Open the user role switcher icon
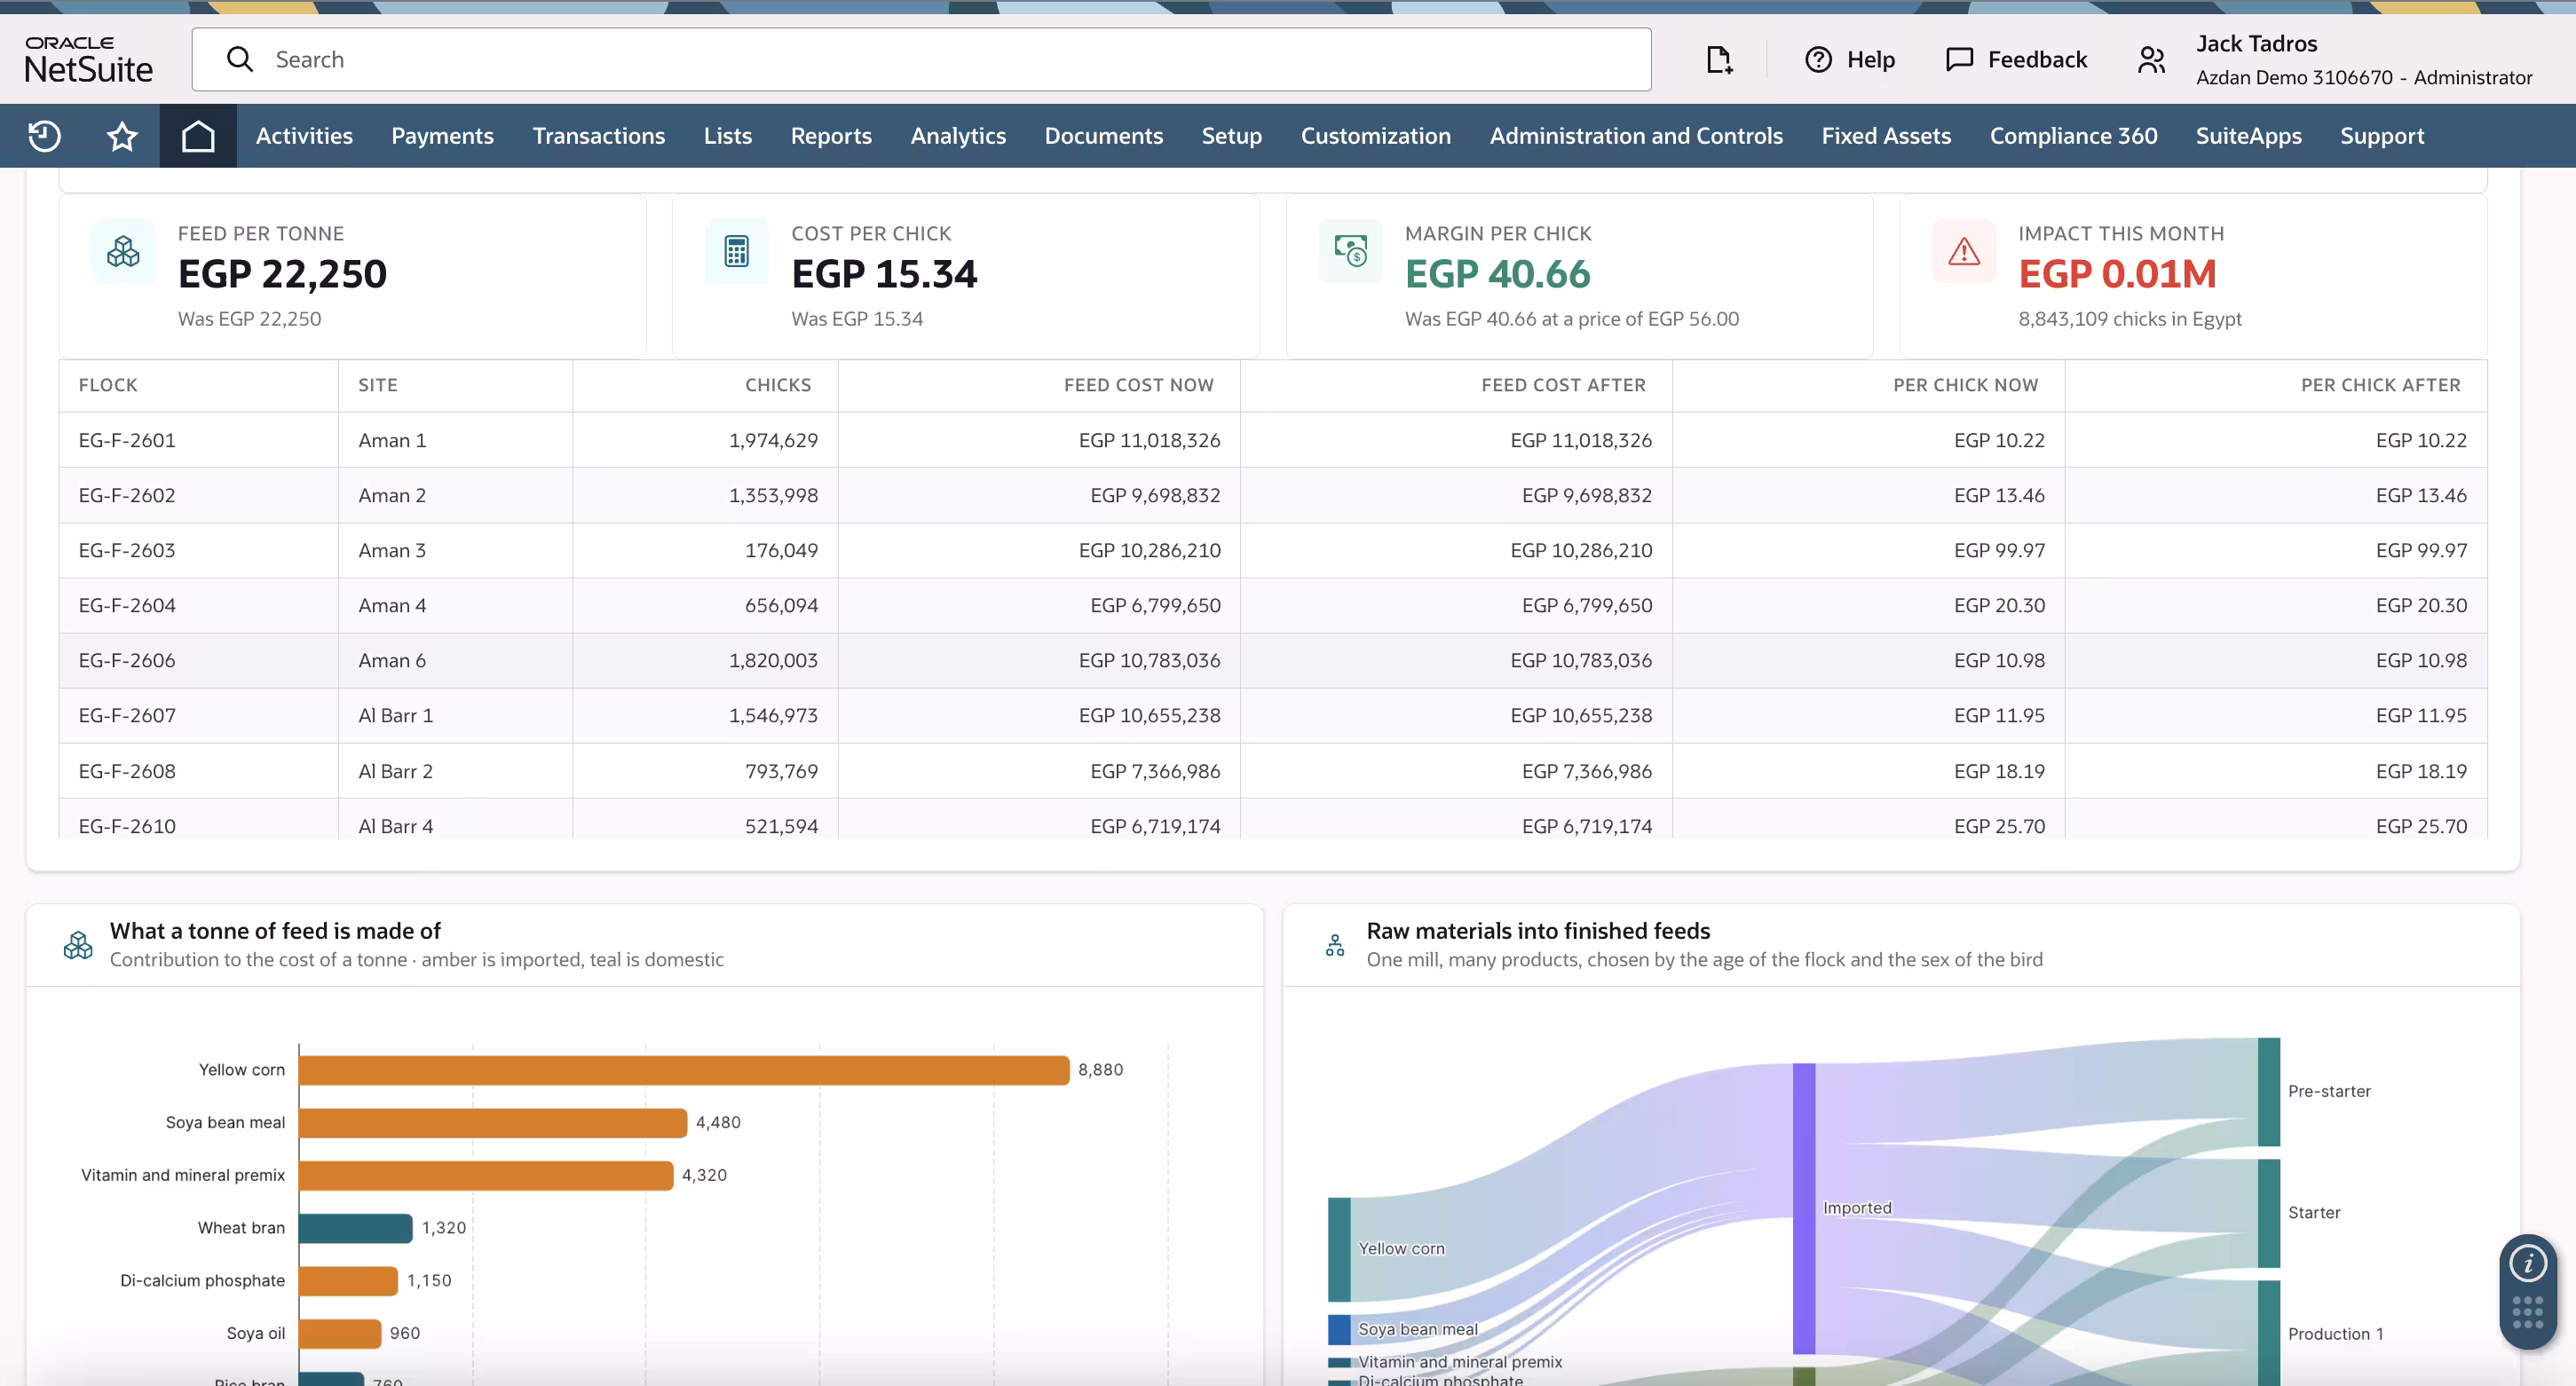The width and height of the screenshot is (2576, 1386). (x=2151, y=60)
